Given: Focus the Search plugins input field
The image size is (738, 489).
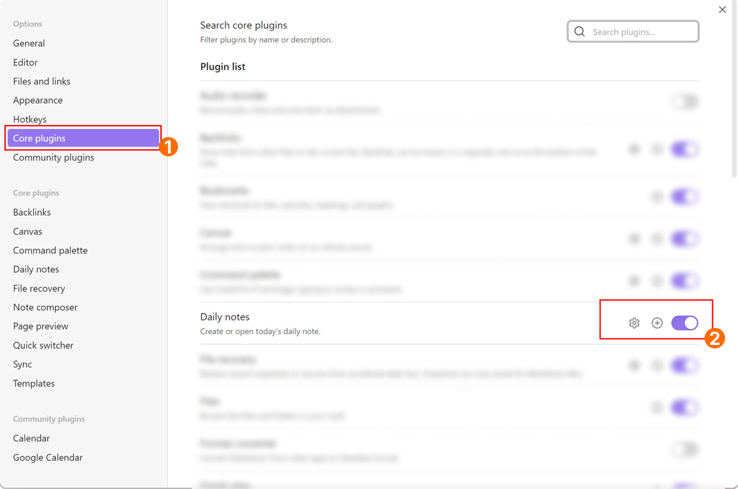Looking at the screenshot, I should click(633, 31).
